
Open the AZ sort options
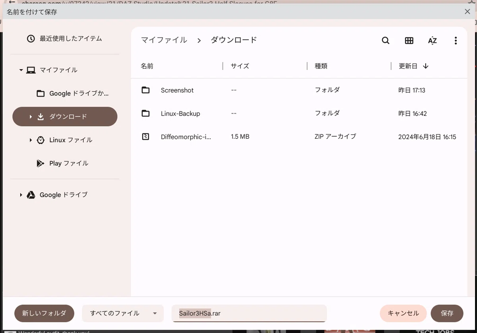pos(432,41)
